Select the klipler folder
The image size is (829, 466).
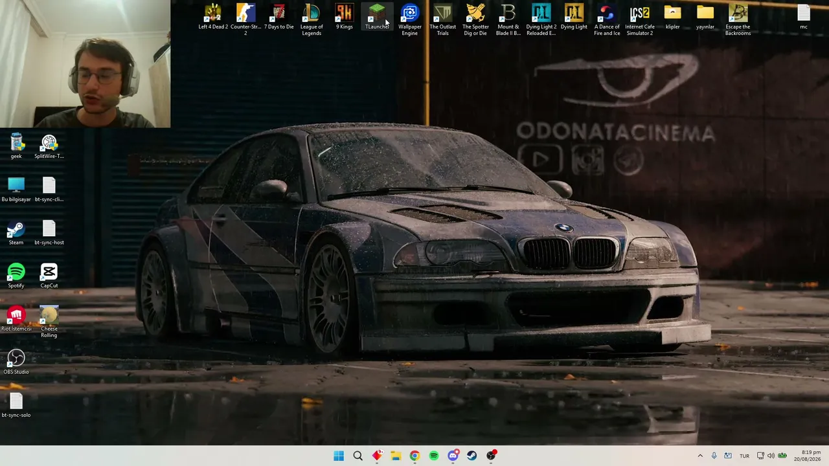672,17
